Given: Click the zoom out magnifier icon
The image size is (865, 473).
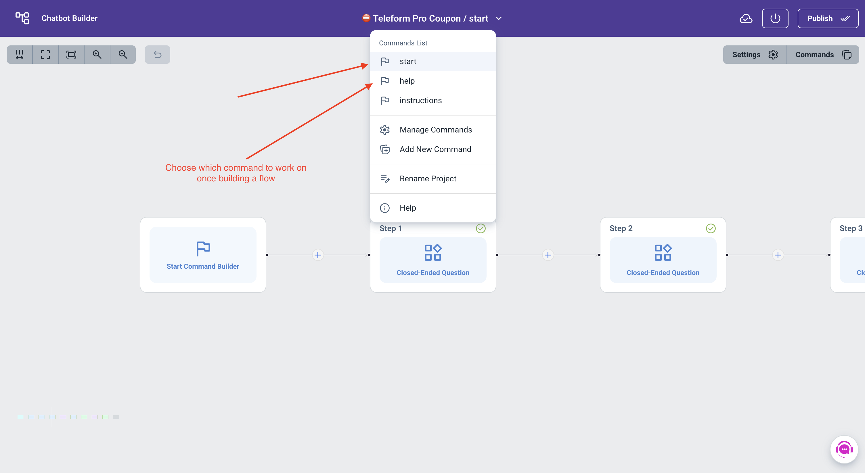Looking at the screenshot, I should pyautogui.click(x=123, y=54).
